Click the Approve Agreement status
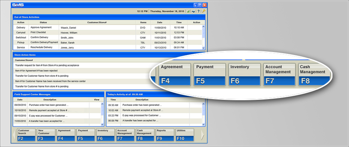Image resolution: width=349 pixels, height=147 pixels. (x=41, y=27)
